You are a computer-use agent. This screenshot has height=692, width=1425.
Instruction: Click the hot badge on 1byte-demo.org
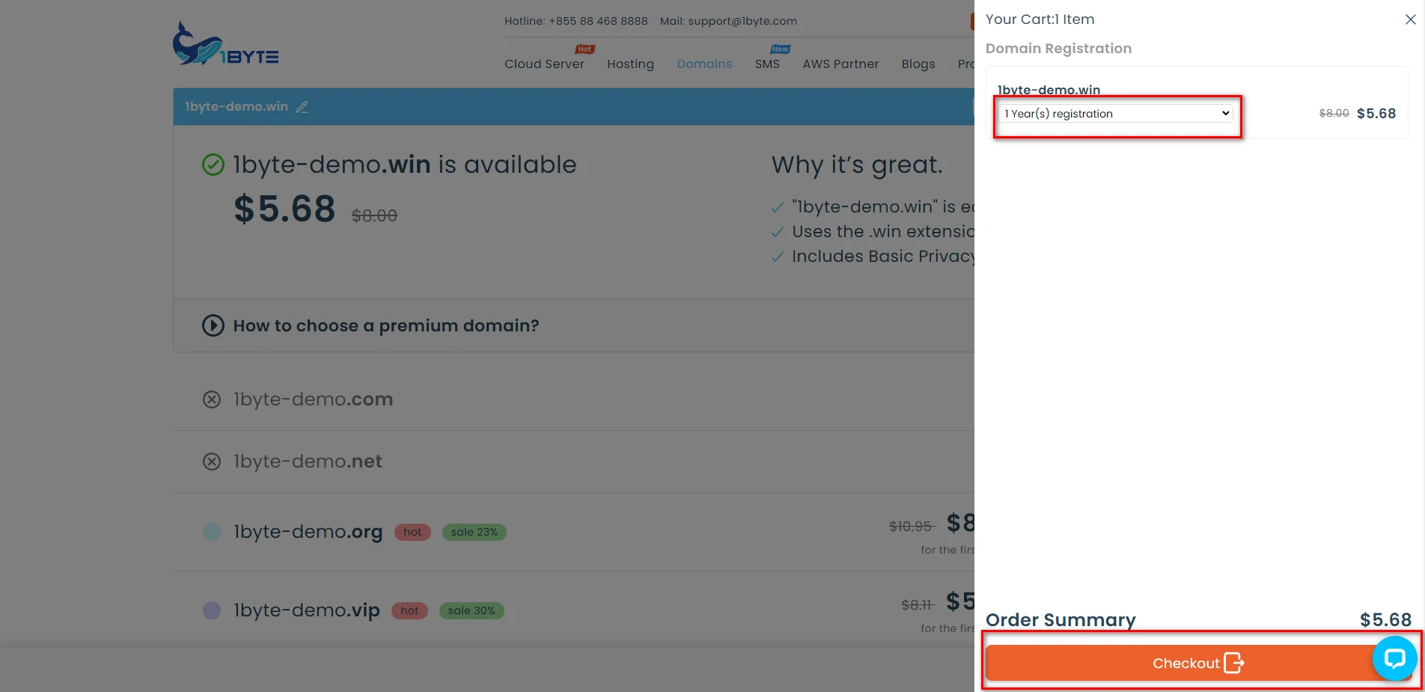(412, 532)
